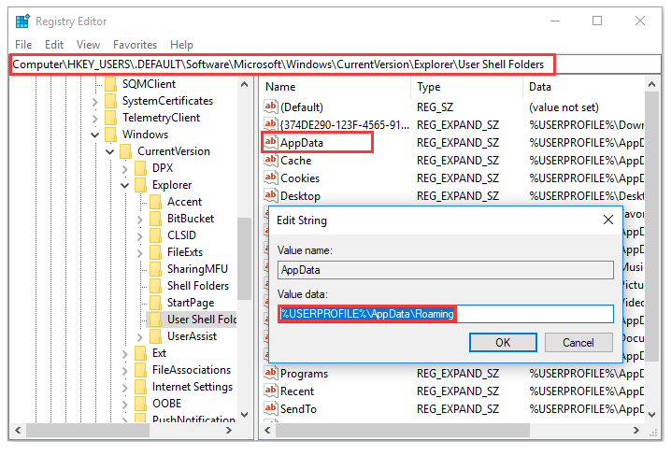Select the Accent folder icon
Screen dimensions: 671x455
click(156, 202)
